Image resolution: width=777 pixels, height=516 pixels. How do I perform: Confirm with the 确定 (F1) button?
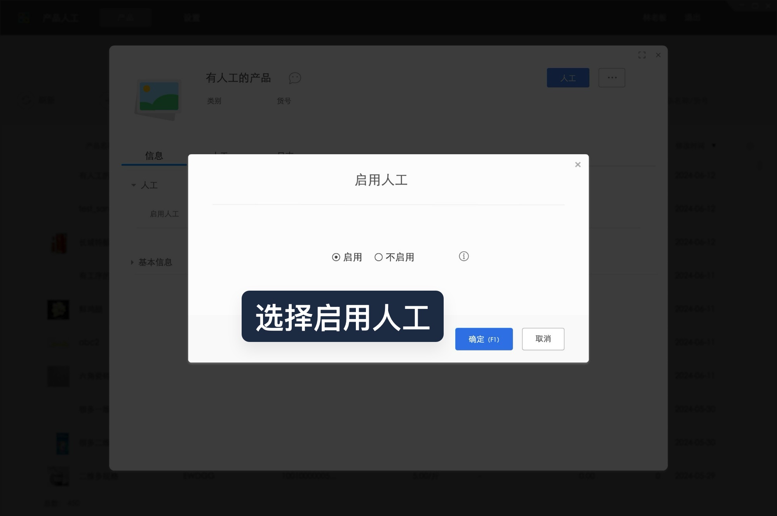(484, 339)
